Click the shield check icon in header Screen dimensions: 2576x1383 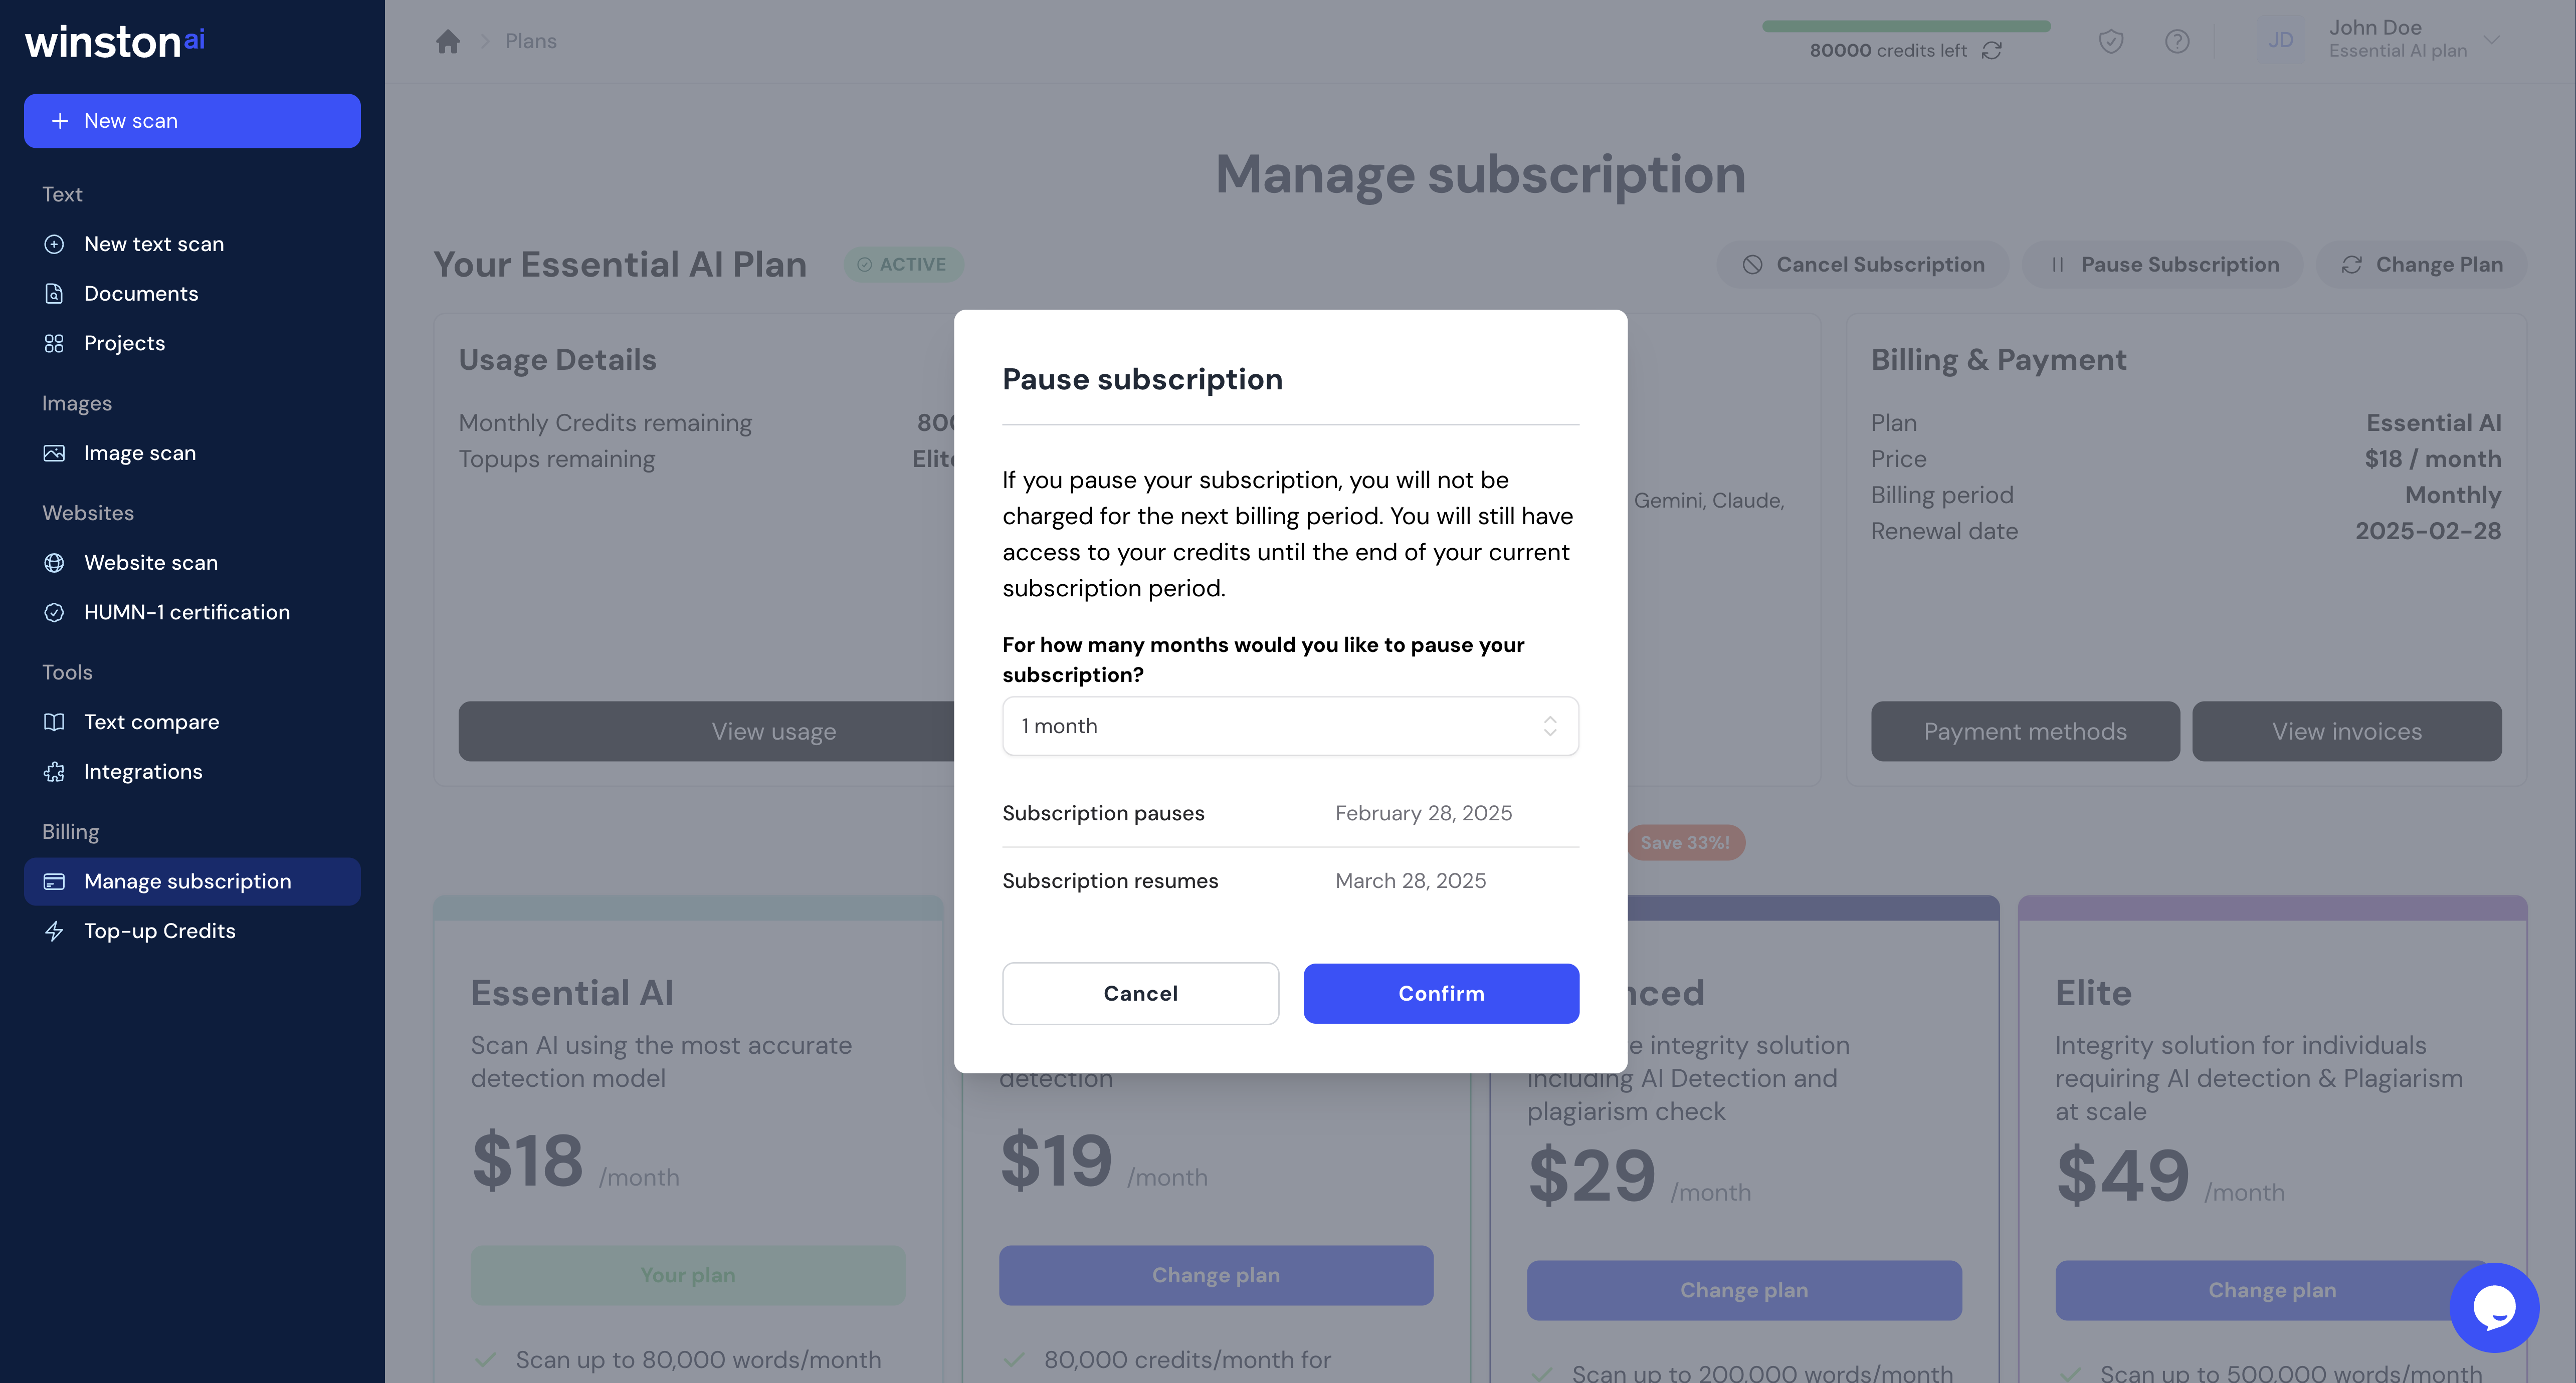[x=2111, y=41]
